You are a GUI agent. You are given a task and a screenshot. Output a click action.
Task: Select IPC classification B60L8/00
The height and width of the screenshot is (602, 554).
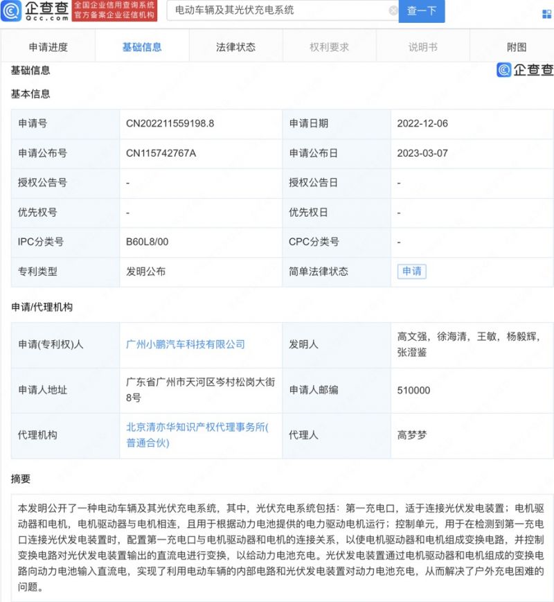pyautogui.click(x=147, y=242)
